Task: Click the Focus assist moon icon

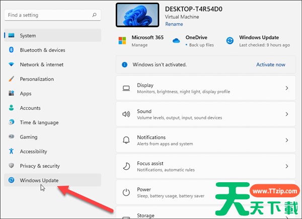Action: coord(126,166)
